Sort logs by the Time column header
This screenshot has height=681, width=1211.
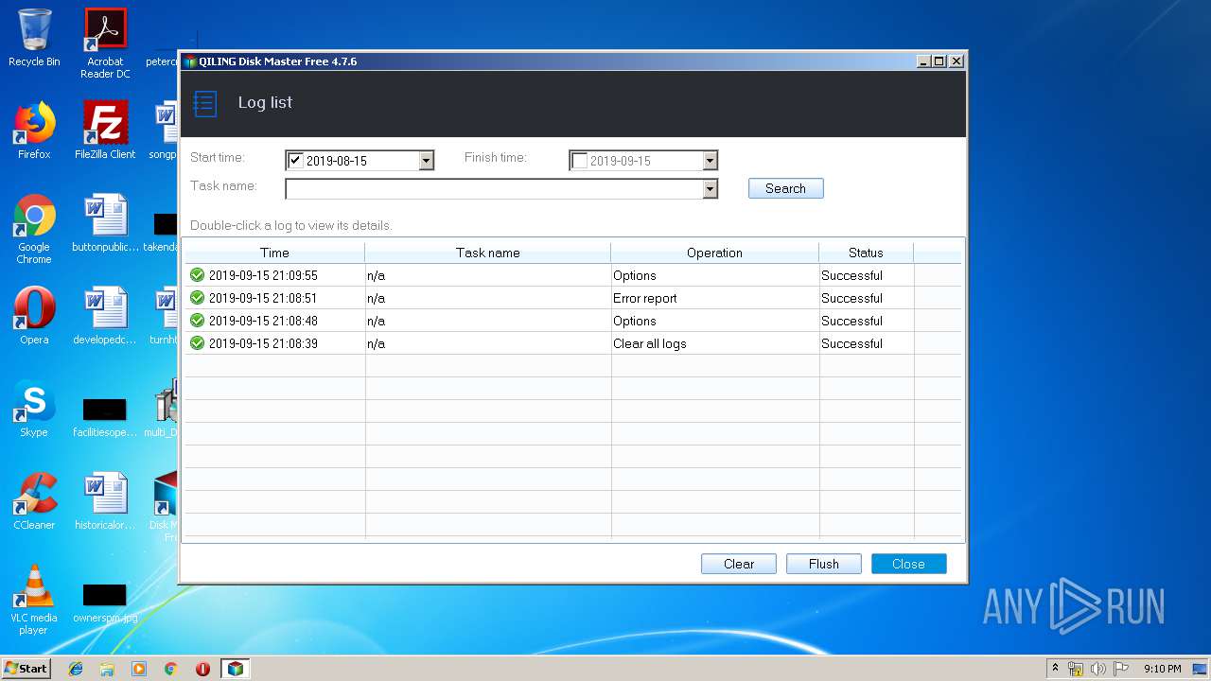pos(274,253)
